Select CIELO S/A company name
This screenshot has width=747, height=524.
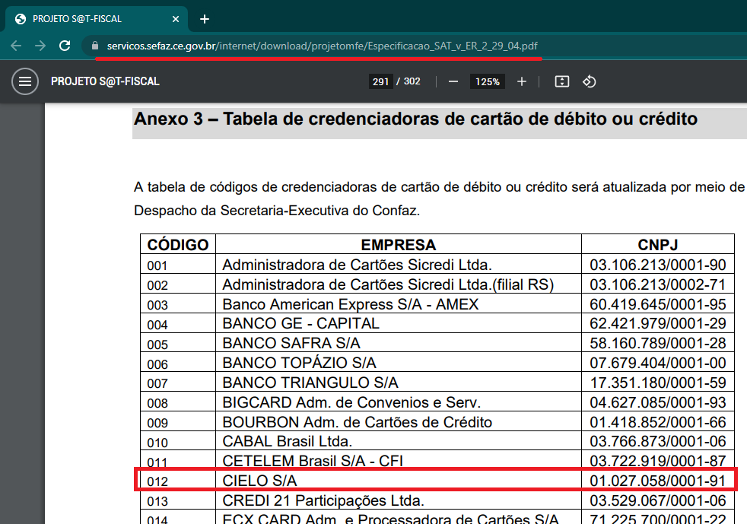coord(259,481)
